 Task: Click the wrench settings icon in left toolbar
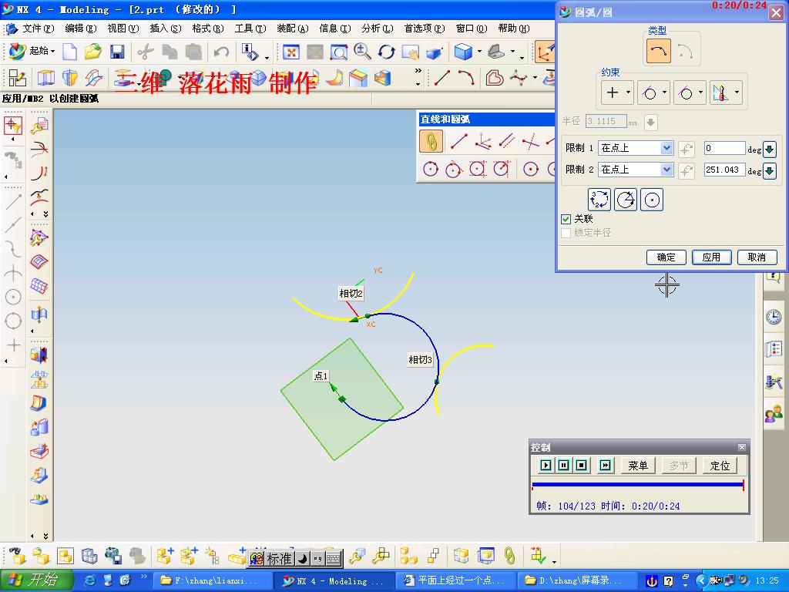point(39,126)
